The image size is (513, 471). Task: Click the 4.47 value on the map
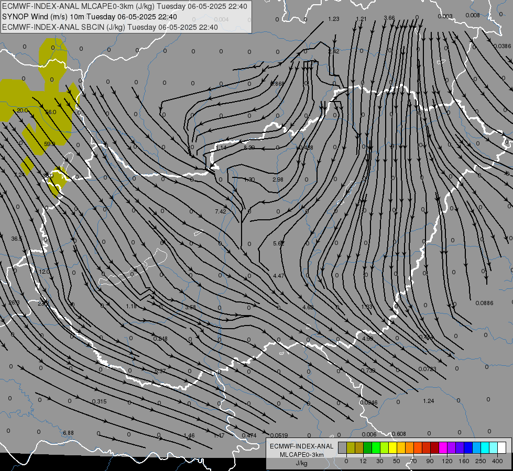click(278, 276)
